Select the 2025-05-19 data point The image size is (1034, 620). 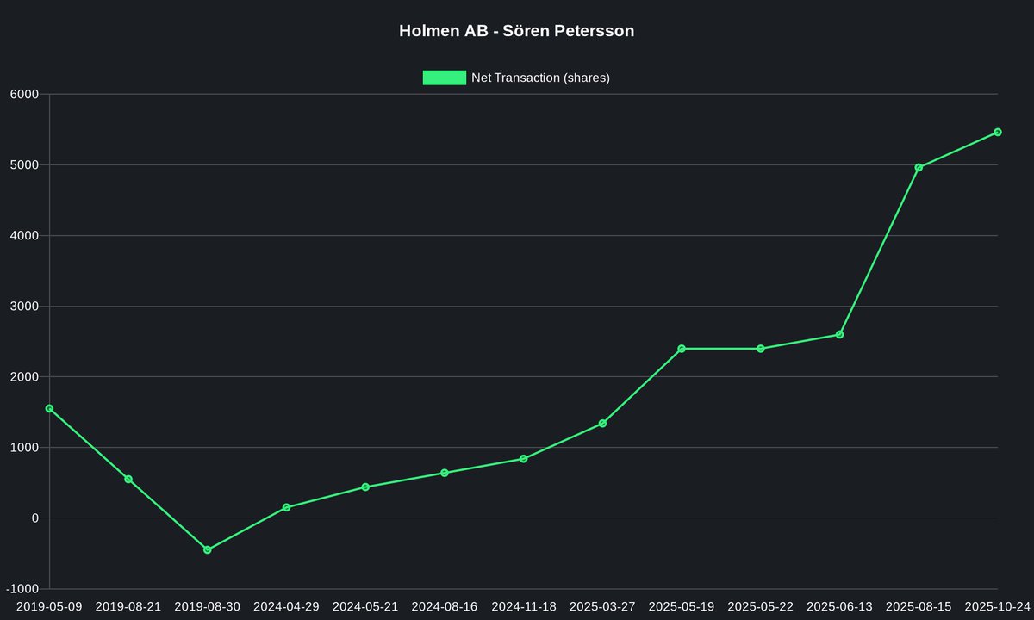point(682,349)
